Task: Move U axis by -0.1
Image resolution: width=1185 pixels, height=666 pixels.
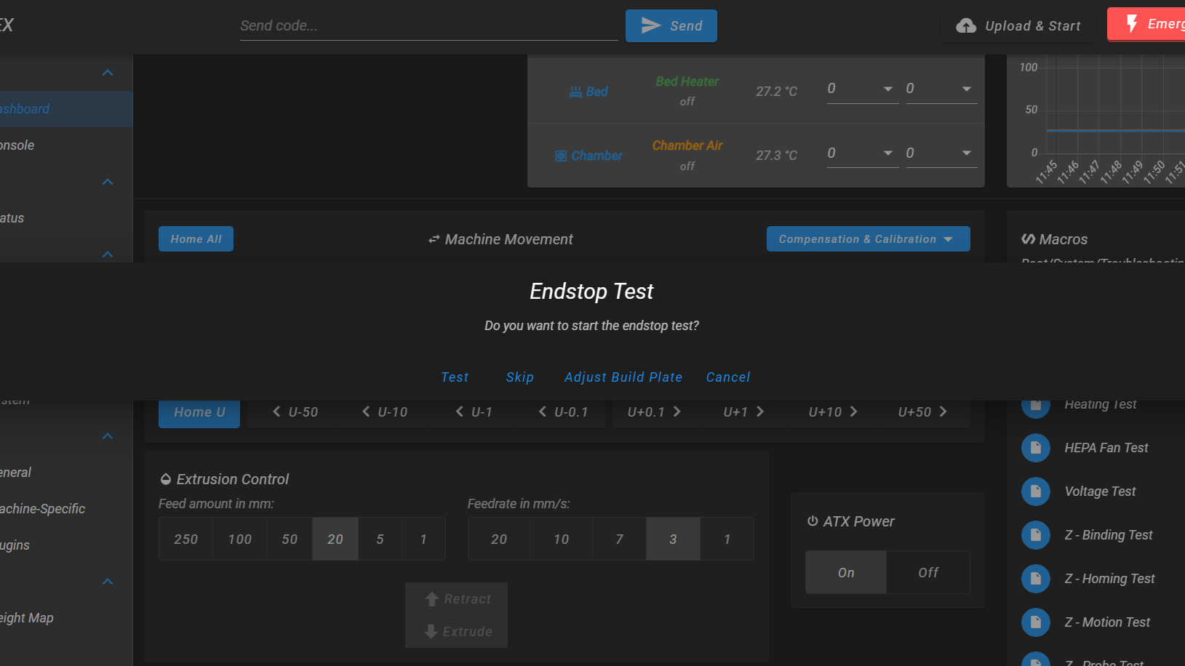Action: 563,412
